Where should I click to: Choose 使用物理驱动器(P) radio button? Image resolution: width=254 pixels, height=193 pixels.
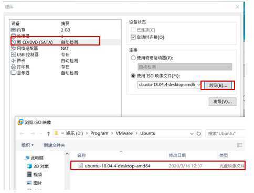tap(133, 58)
